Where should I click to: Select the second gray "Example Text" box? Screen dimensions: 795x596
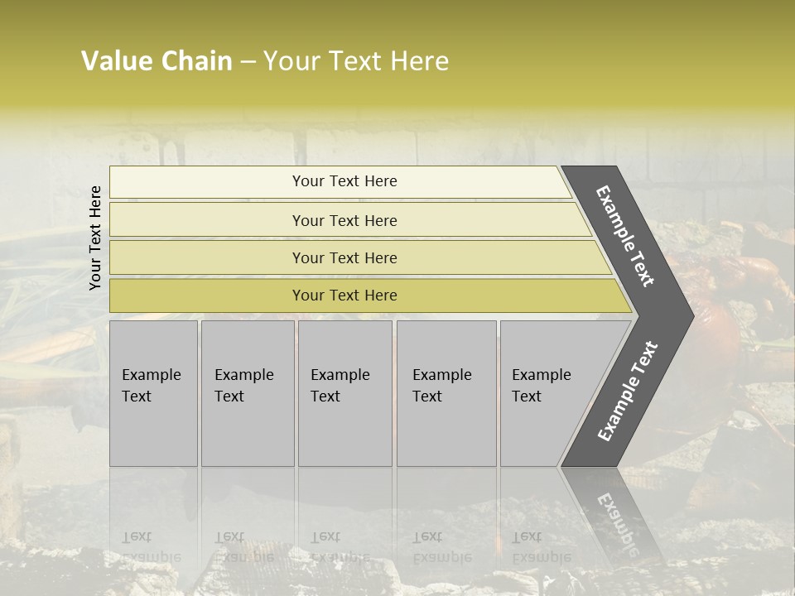point(247,393)
